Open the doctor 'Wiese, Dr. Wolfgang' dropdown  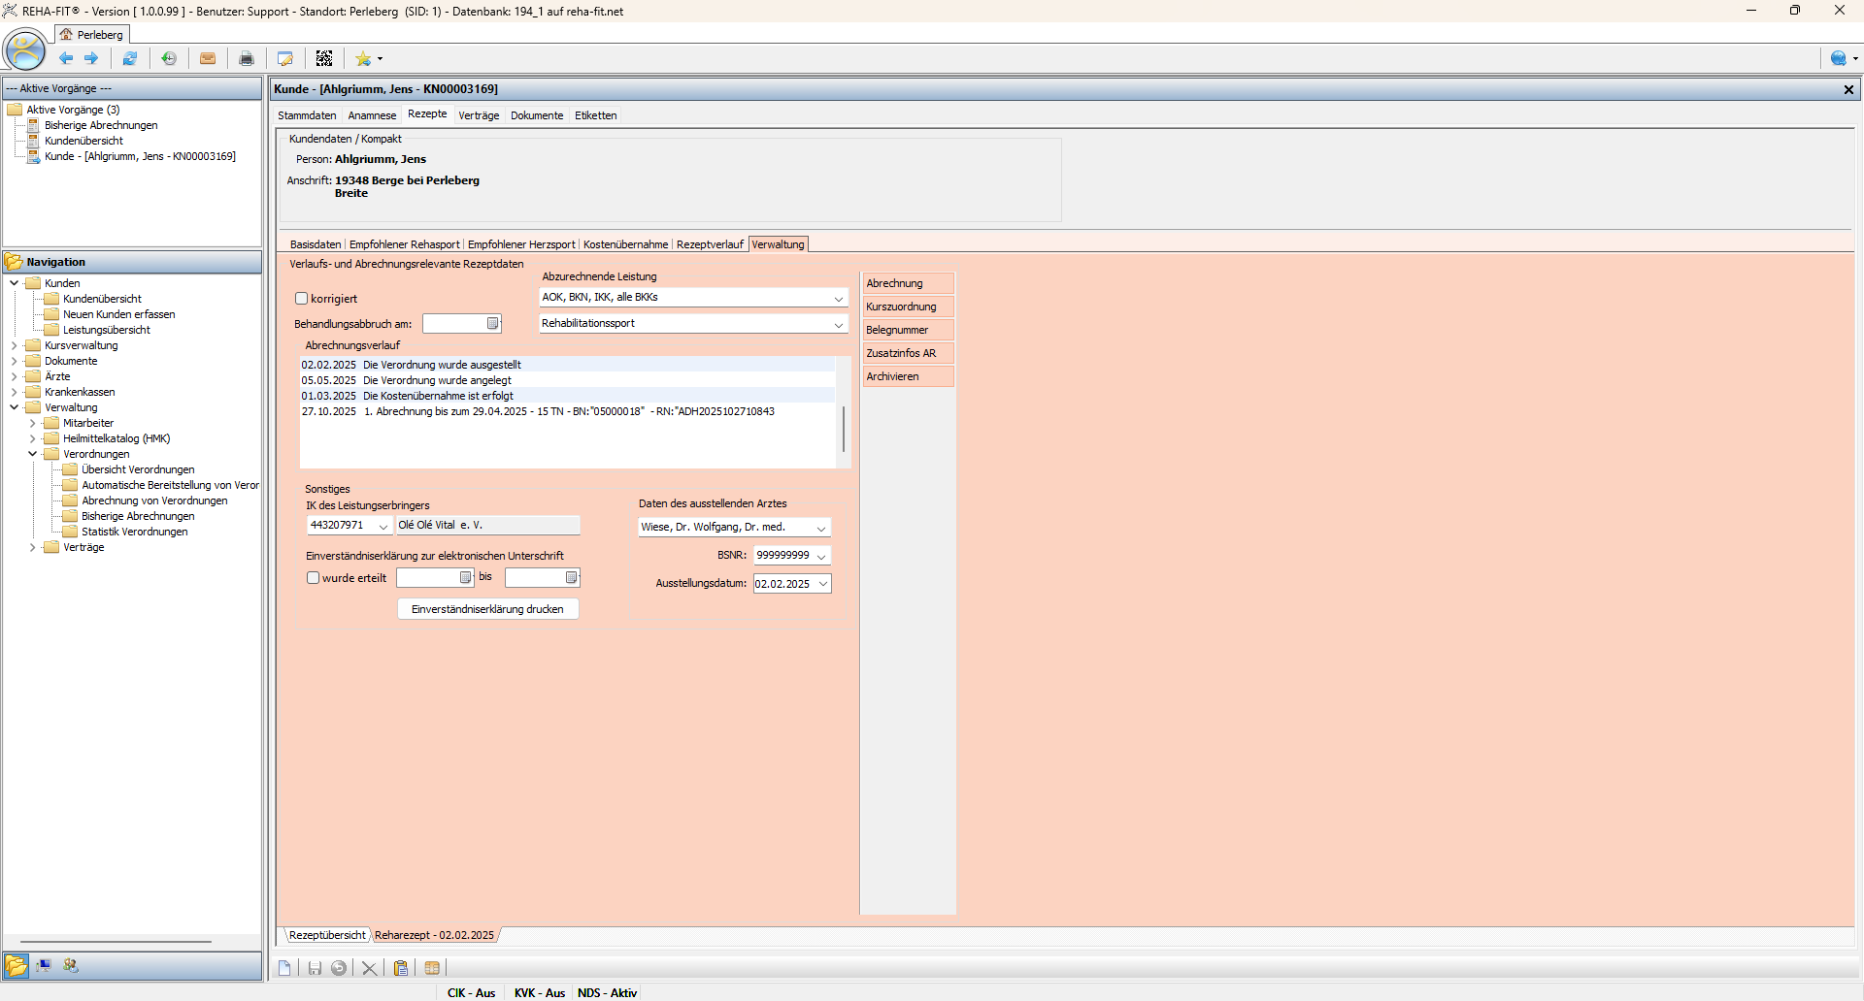pyautogui.click(x=821, y=529)
